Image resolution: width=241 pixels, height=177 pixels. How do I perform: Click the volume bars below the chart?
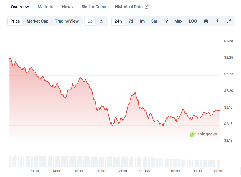tap(111, 162)
